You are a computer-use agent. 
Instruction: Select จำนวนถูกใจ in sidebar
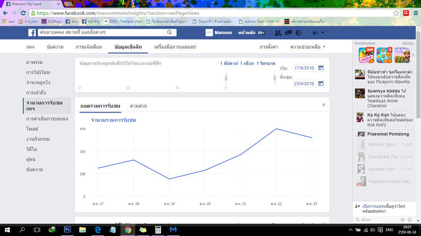38,82
